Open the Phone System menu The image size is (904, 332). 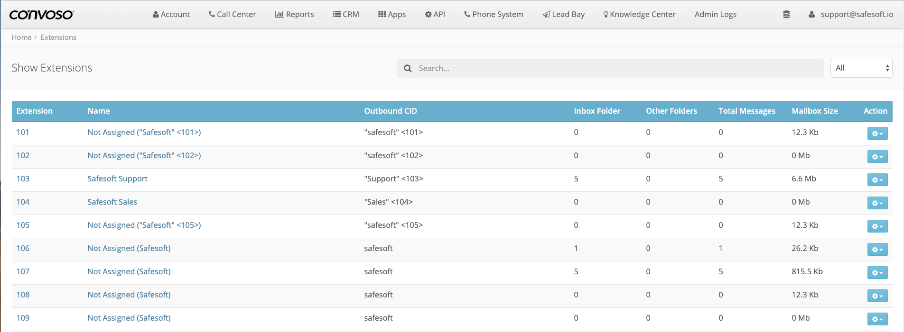[494, 15]
